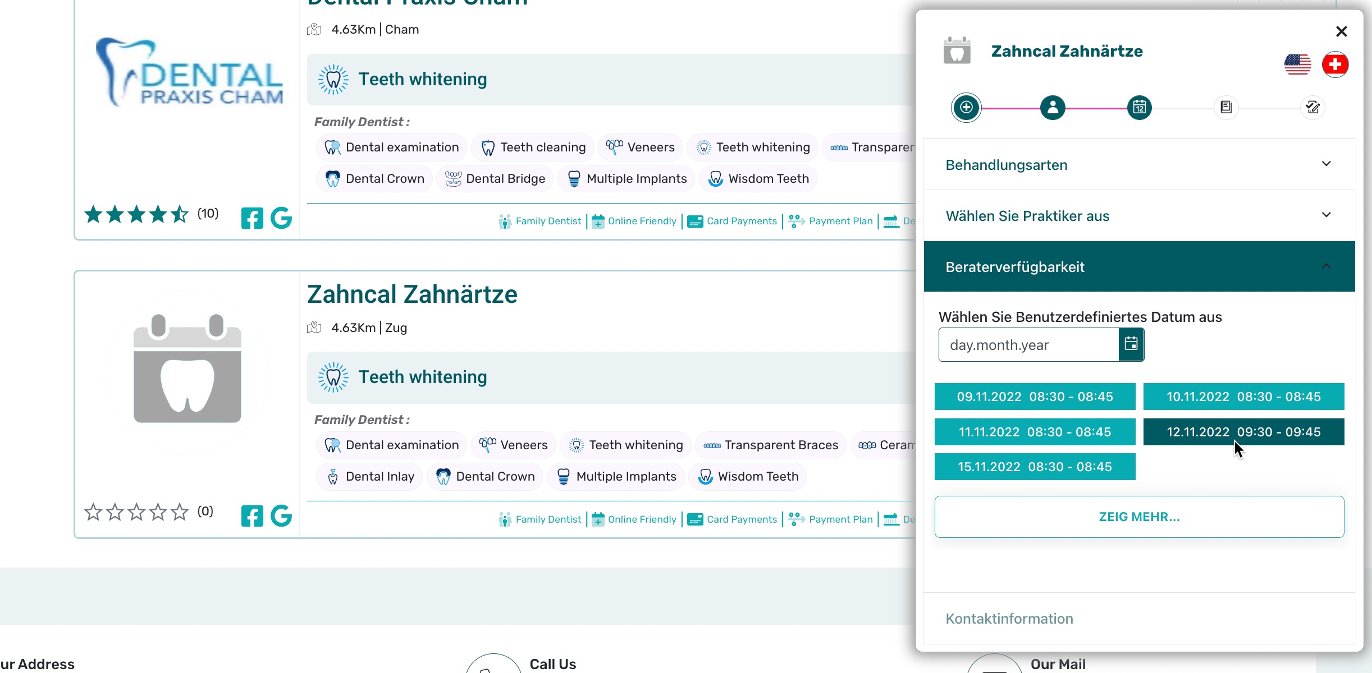Click Payment Plan tag for Dental Praxis Cham
Image resolution: width=1372 pixels, height=673 pixels.
831,221
